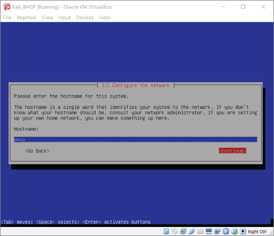Click the Right Ctrl host key indicator
Image resolution: width=274 pixels, height=236 pixels.
click(257, 232)
